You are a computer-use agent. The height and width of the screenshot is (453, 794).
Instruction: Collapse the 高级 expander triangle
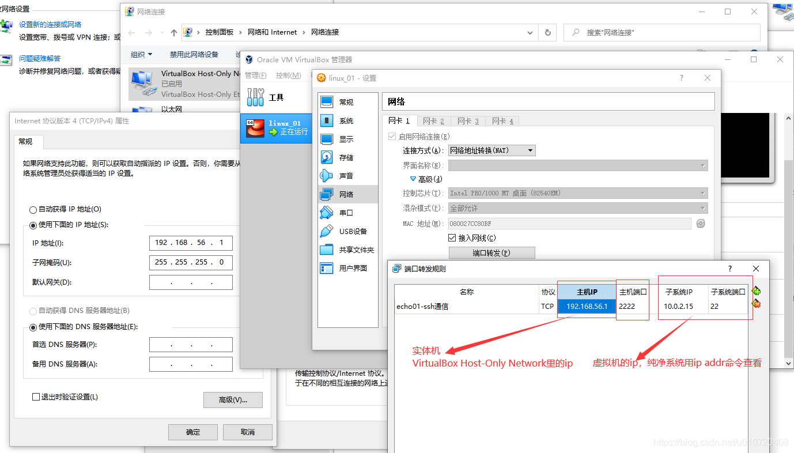413,179
